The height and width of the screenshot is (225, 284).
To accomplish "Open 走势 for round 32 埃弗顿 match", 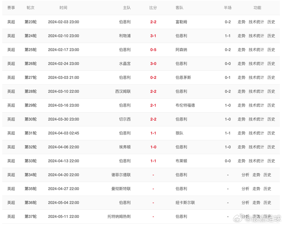I will 241,147.
